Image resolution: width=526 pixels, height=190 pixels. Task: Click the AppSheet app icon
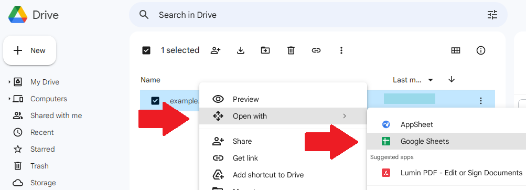coord(386,124)
